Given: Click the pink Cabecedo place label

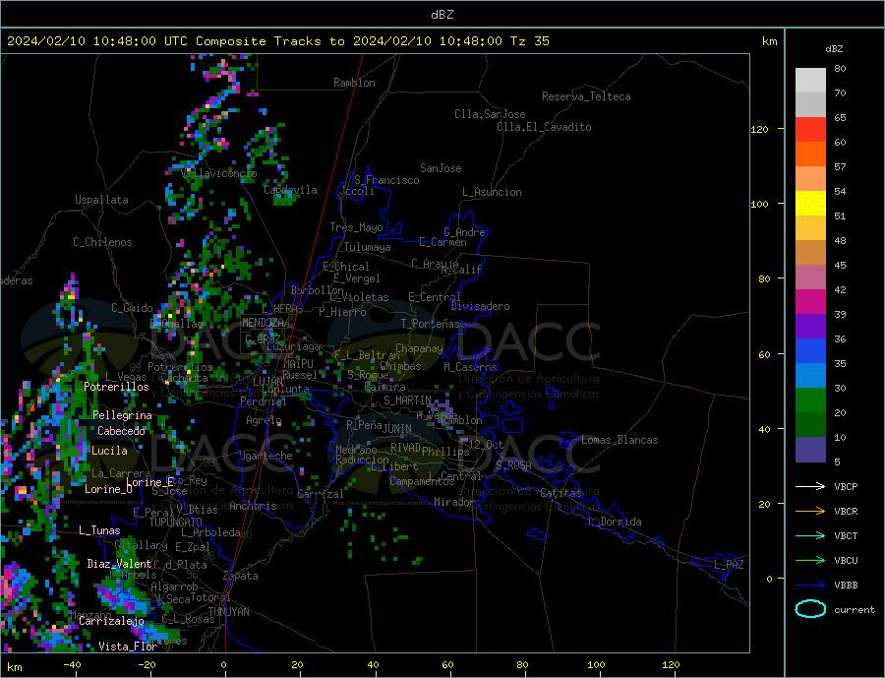Looking at the screenshot, I should (121, 431).
